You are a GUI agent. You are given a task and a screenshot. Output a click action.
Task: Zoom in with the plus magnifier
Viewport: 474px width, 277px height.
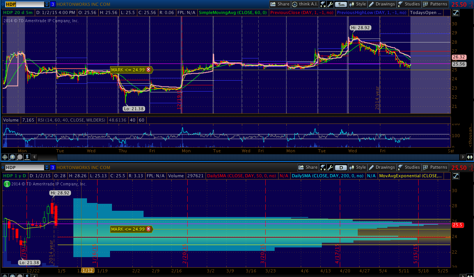click(x=12, y=157)
